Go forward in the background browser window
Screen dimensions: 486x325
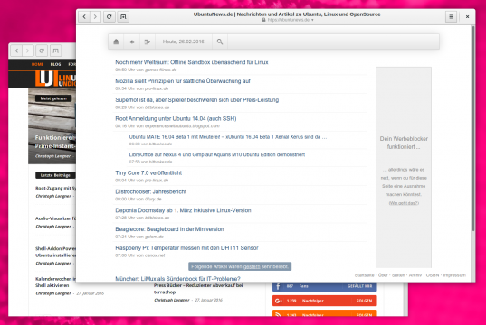[27, 51]
